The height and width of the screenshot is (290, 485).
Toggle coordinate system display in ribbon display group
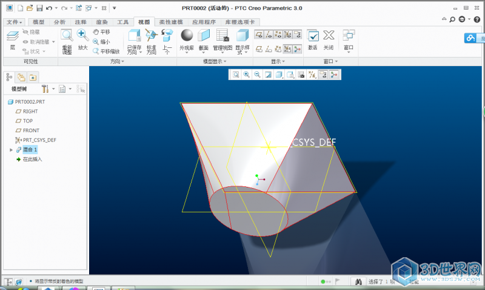pyautogui.click(x=287, y=35)
